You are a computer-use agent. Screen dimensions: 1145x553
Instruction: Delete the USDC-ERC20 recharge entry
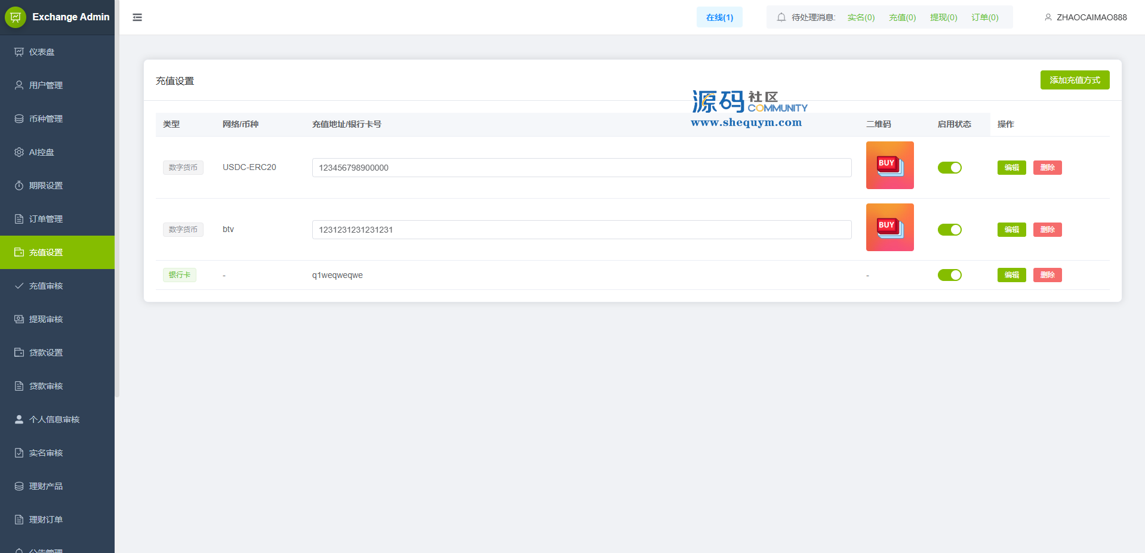pyautogui.click(x=1047, y=168)
